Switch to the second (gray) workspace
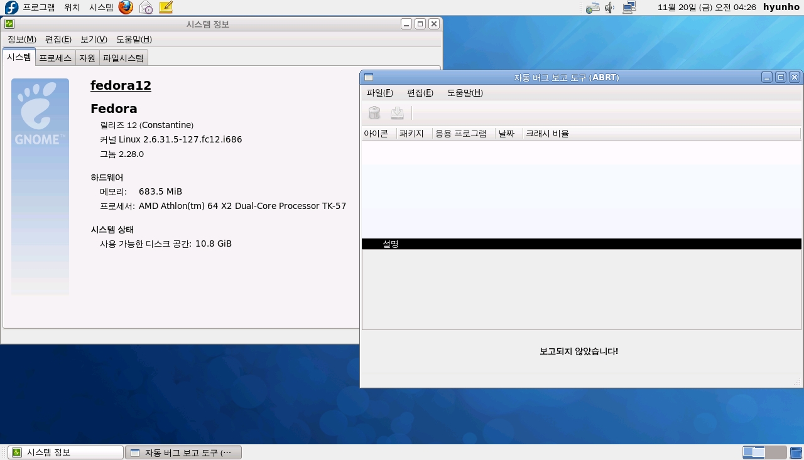This screenshot has height=460, width=804. (776, 452)
